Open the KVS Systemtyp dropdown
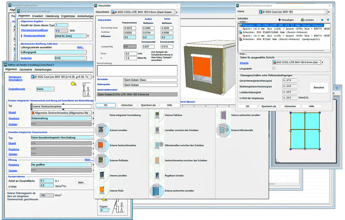 [x=85, y=58]
